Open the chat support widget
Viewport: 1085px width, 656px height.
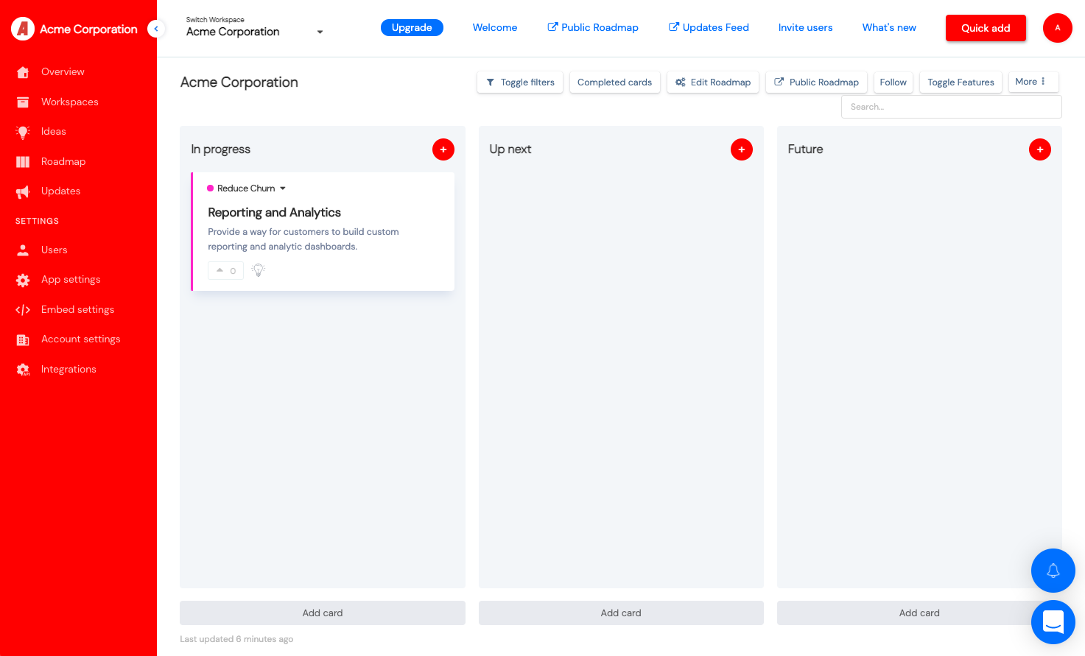click(1053, 622)
